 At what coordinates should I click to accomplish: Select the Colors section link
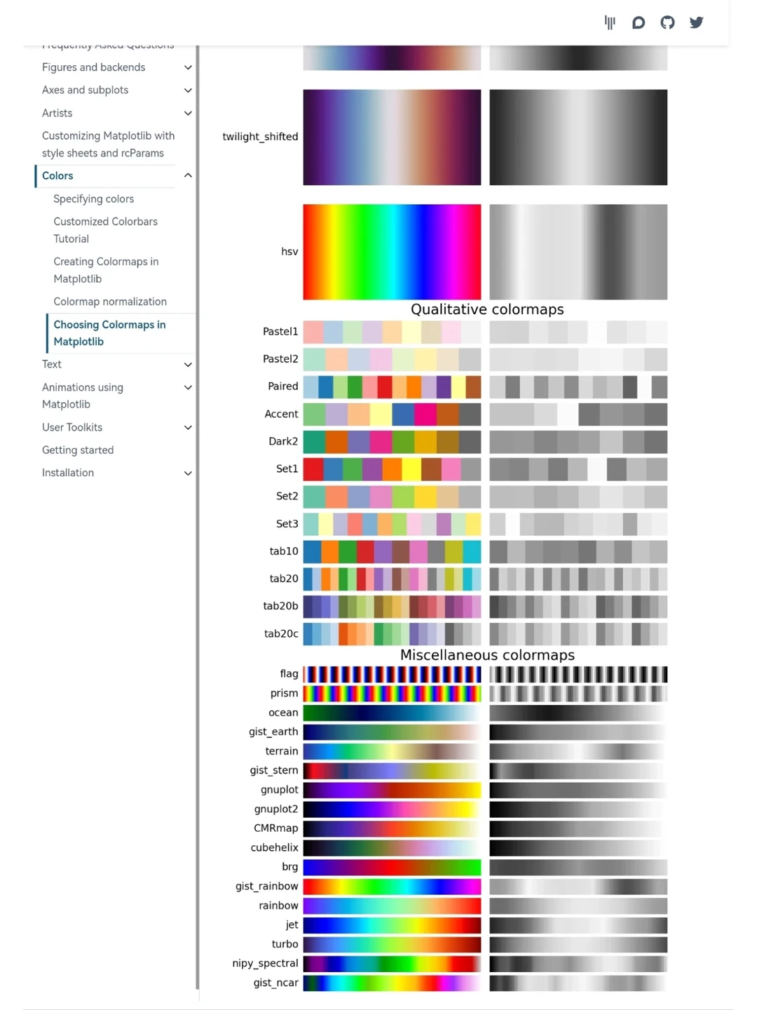(57, 176)
